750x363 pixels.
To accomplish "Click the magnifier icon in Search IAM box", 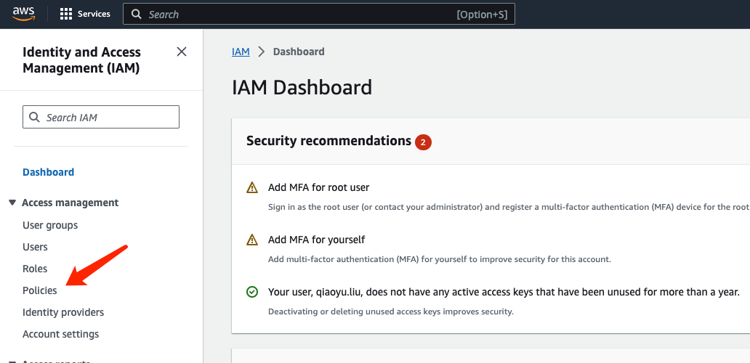I will [34, 117].
